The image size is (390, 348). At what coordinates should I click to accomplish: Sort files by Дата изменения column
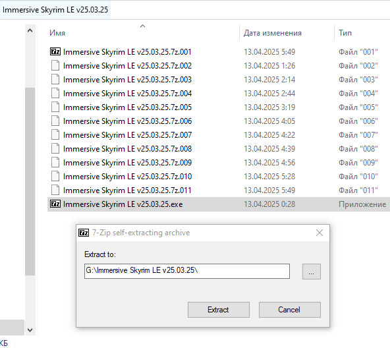point(273,33)
